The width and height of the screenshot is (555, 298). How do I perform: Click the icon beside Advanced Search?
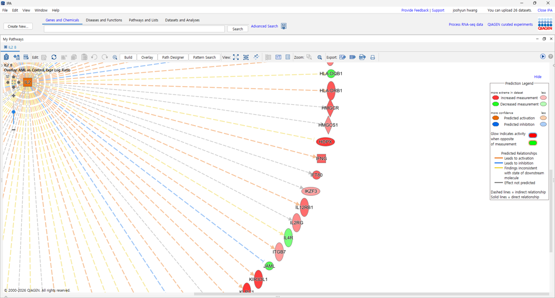[283, 26]
